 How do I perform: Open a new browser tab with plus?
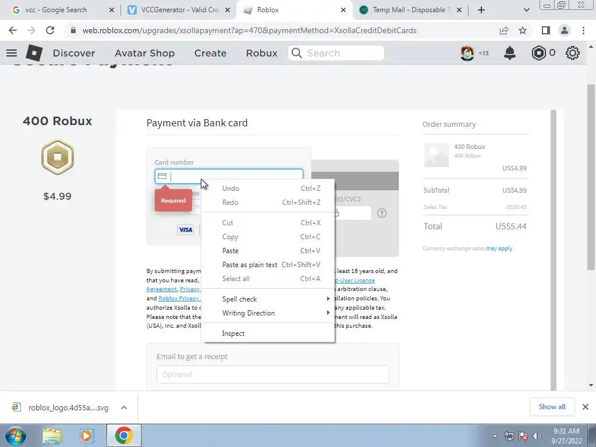tap(481, 10)
